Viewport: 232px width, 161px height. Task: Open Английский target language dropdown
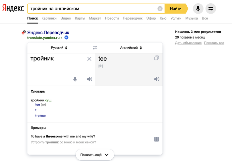click(131, 48)
